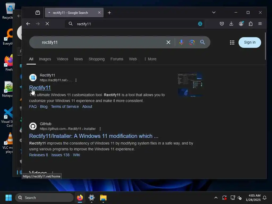This screenshot has height=204, width=272.
Task: Open Settings from the taskbar
Action: pos(92,198)
